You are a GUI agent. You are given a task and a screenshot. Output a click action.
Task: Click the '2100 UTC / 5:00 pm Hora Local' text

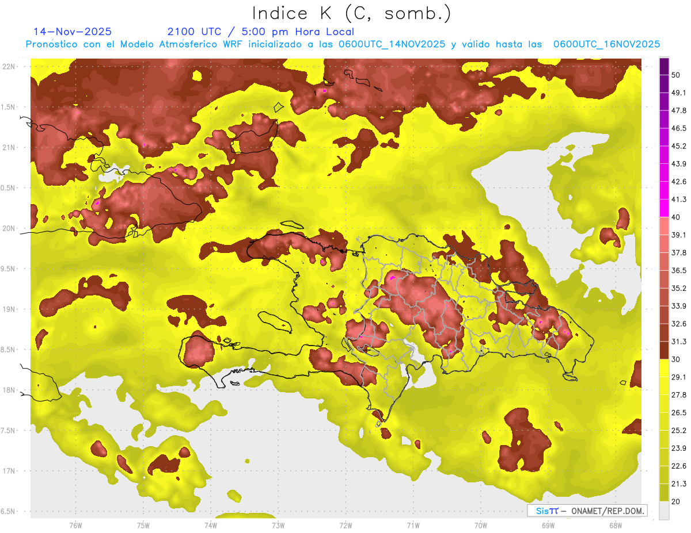pos(261,32)
